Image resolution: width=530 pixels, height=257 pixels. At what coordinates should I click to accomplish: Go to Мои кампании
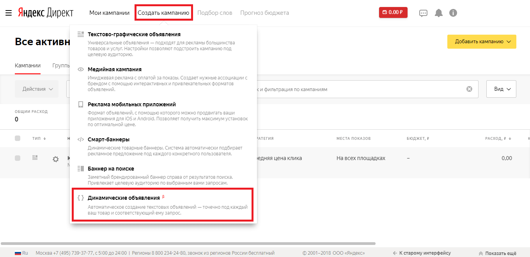pos(109,13)
